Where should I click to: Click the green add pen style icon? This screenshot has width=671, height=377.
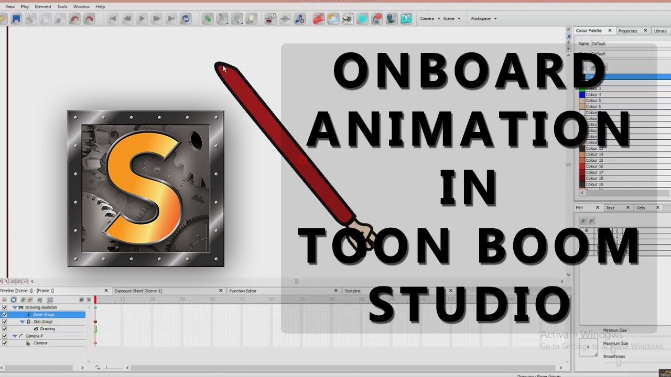coord(583,221)
